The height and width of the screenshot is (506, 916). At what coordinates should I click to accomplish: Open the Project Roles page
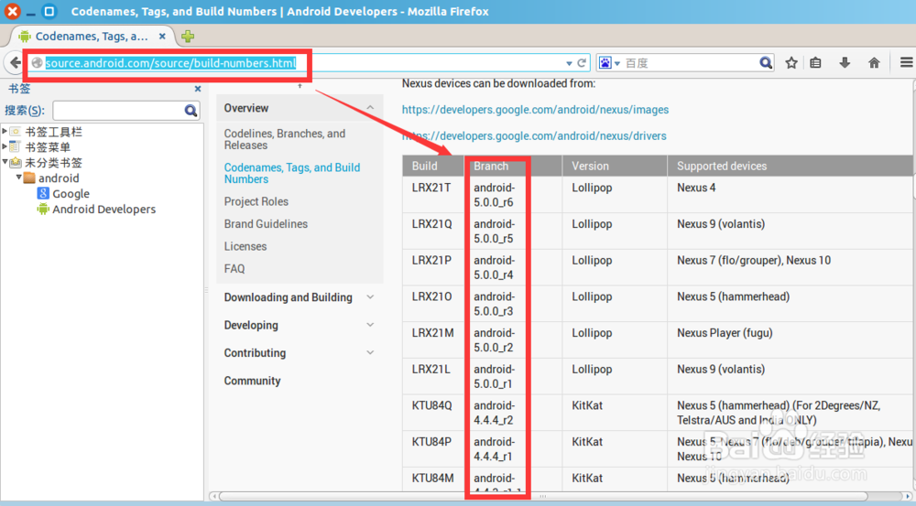point(256,201)
